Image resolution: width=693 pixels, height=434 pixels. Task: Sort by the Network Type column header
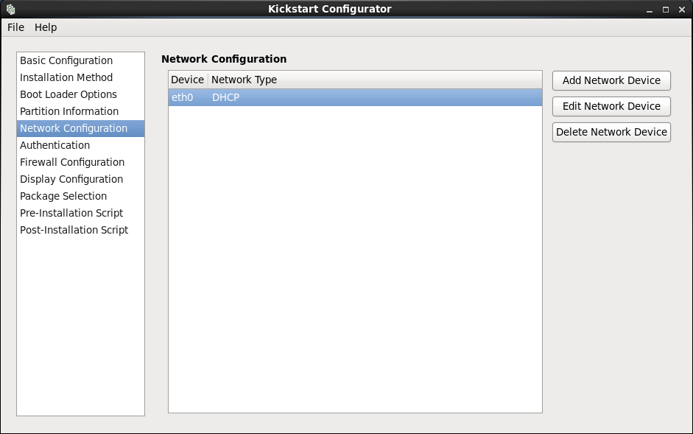click(x=245, y=80)
